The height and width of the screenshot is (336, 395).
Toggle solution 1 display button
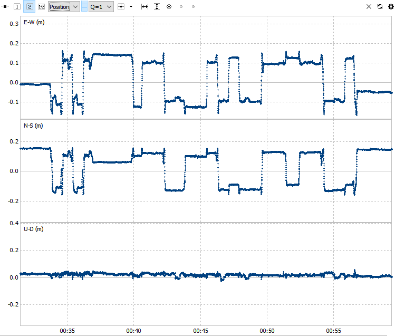pos(17,7)
